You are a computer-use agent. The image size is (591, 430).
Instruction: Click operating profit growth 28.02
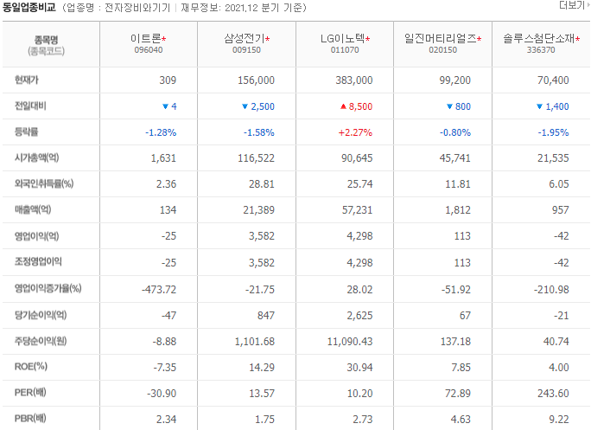point(359,290)
